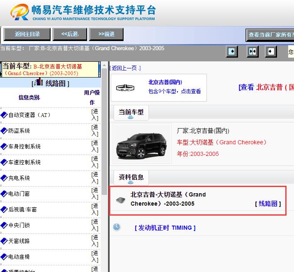The image size is (294, 272).
Task: Click [进入] for 后视镜/车窗
Action: point(95,209)
